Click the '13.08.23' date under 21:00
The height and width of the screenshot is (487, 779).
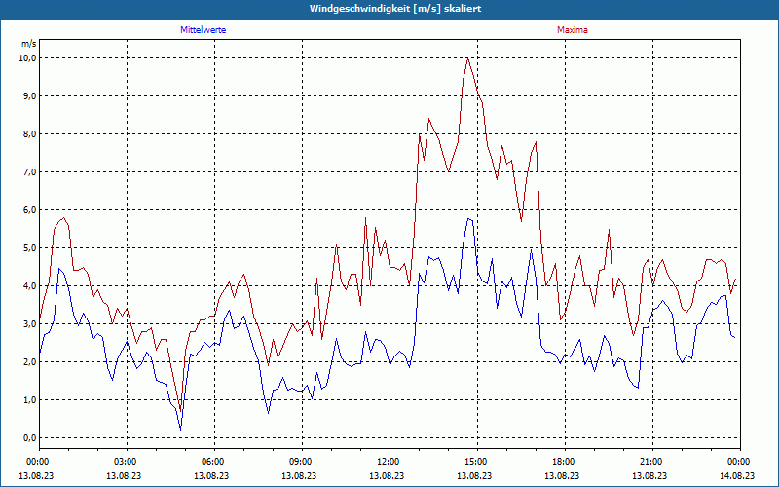click(649, 475)
